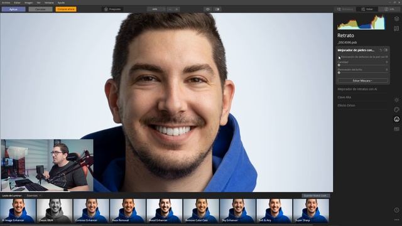Select the Professional icon in sidebar
402x226 pixels.
[x=396, y=129]
